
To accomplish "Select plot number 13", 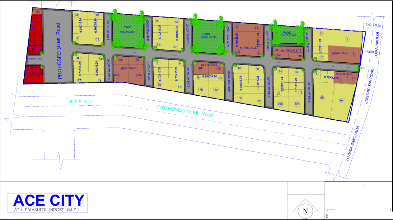I will [321, 33].
